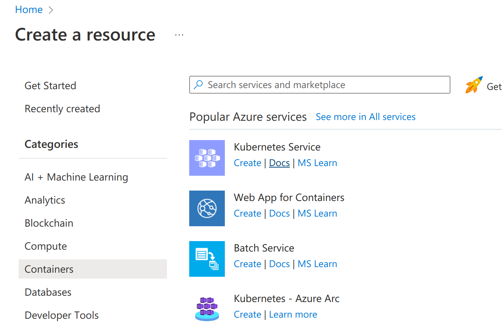Click the search magnifier icon

tap(198, 85)
